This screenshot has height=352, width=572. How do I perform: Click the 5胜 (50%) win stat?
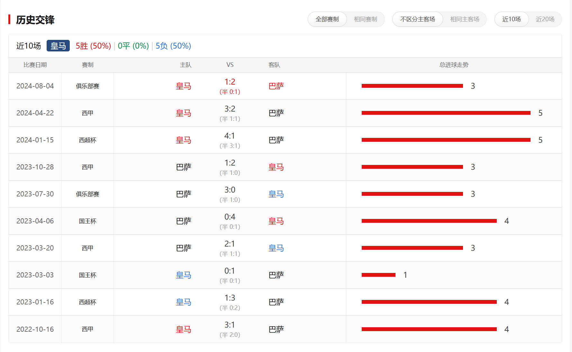(93, 46)
